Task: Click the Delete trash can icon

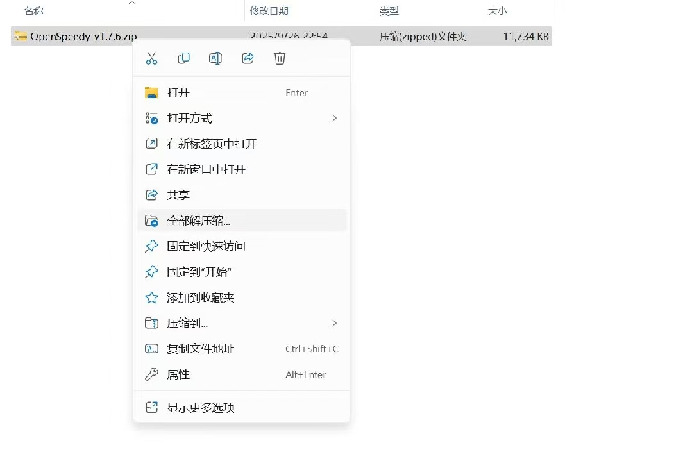Action: click(280, 58)
